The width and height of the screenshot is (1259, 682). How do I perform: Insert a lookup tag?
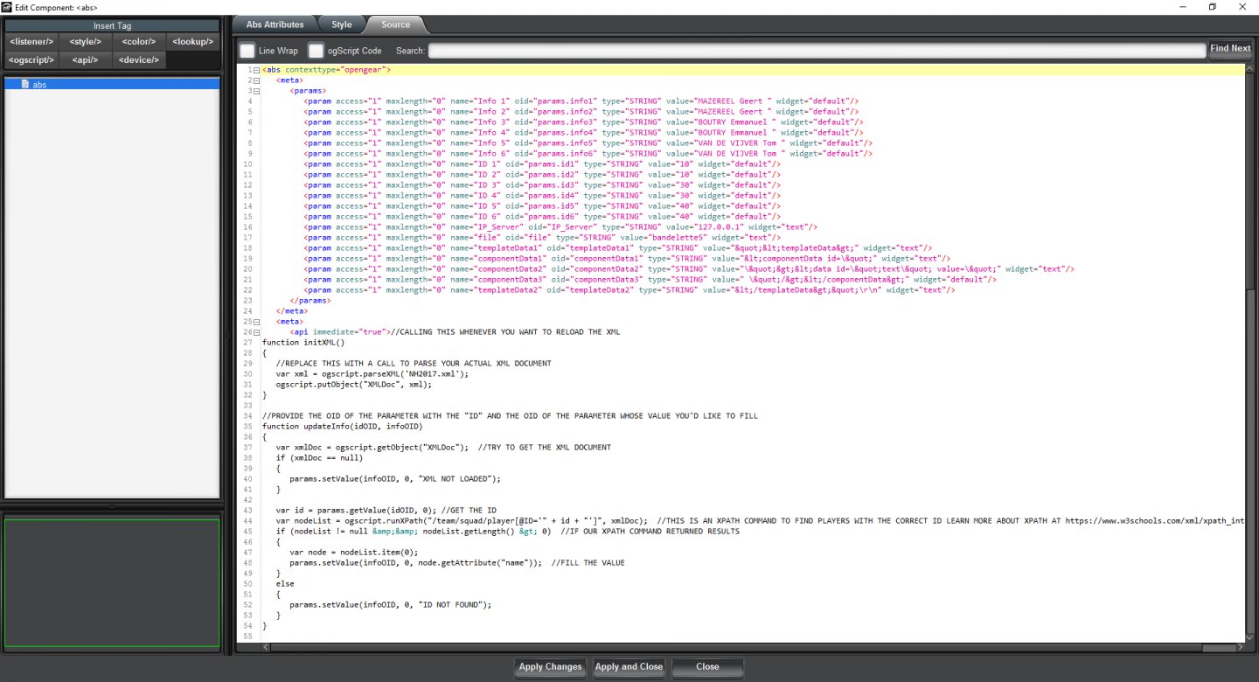click(x=192, y=41)
